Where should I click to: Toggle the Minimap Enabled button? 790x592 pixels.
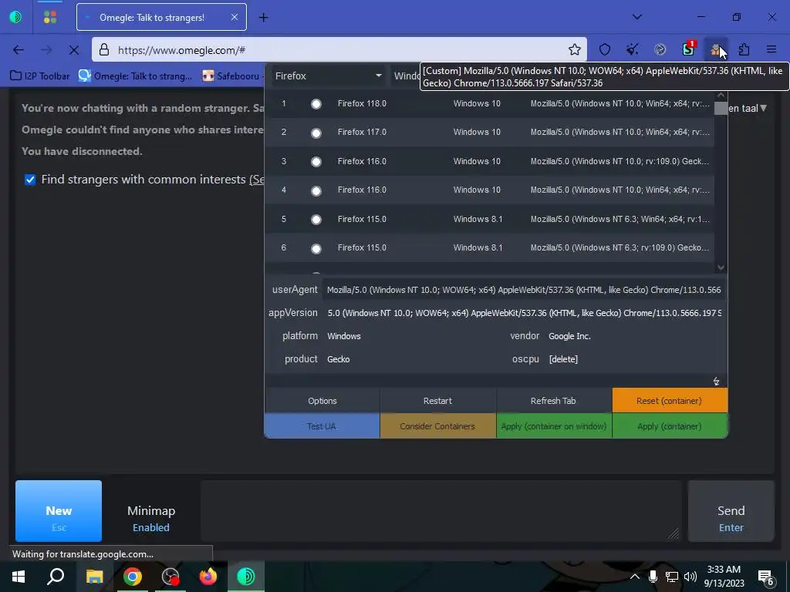pos(151,518)
